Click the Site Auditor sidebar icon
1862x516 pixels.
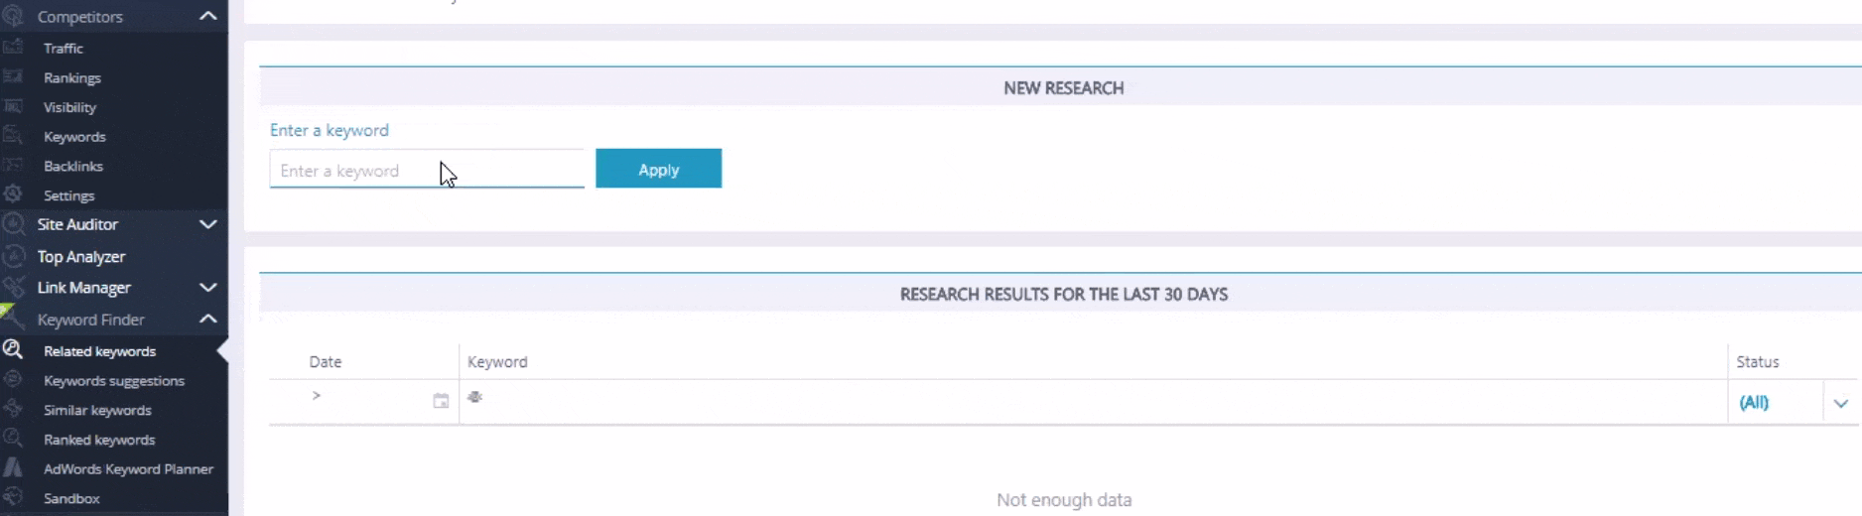(13, 224)
